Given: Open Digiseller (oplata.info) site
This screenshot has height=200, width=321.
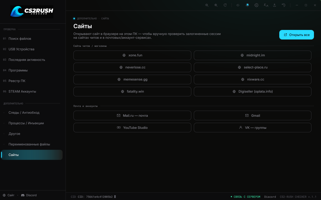Looking at the screenshot, I should (253, 92).
